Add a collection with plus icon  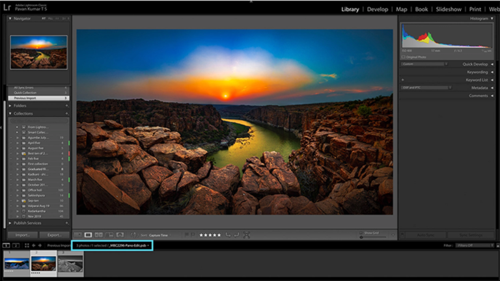66,113
